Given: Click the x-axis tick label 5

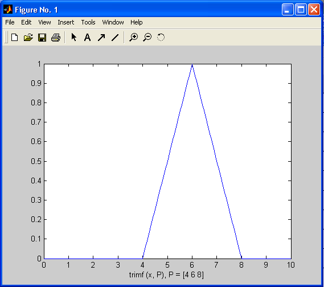Looking at the screenshot, I should pyautogui.click(x=167, y=265).
